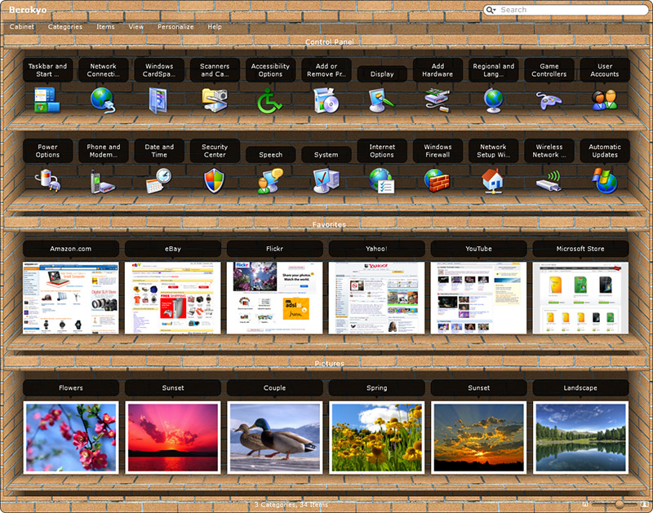Open the Items menu

coord(105,27)
